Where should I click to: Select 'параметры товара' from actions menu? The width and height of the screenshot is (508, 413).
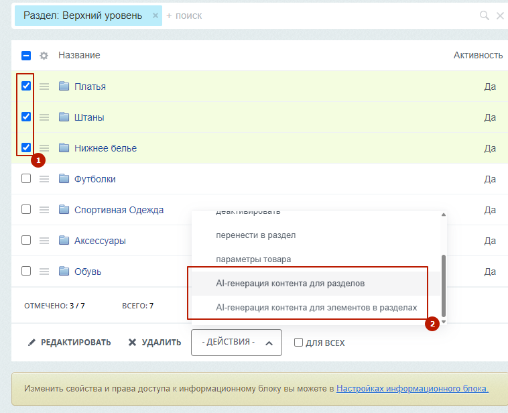pyautogui.click(x=316, y=259)
